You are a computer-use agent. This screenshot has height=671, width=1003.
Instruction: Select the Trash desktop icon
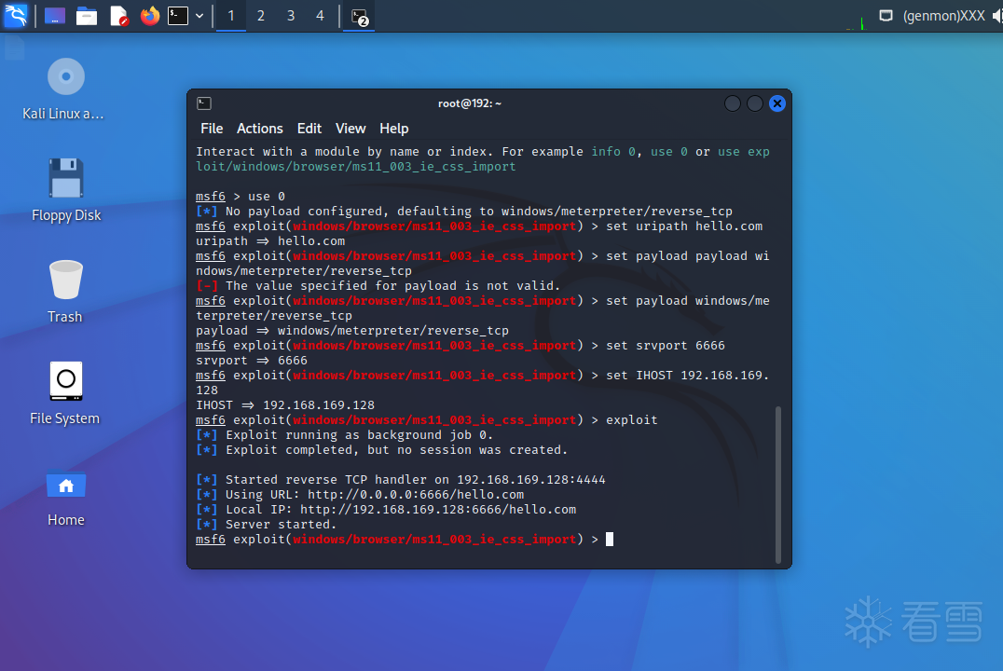(x=65, y=292)
